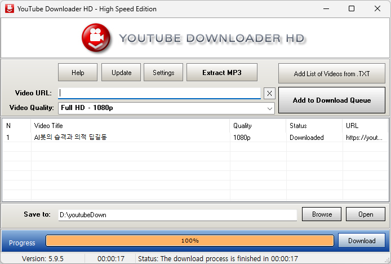The image size is (391, 264).
Task: Click the Save to path field
Action: 177,215
